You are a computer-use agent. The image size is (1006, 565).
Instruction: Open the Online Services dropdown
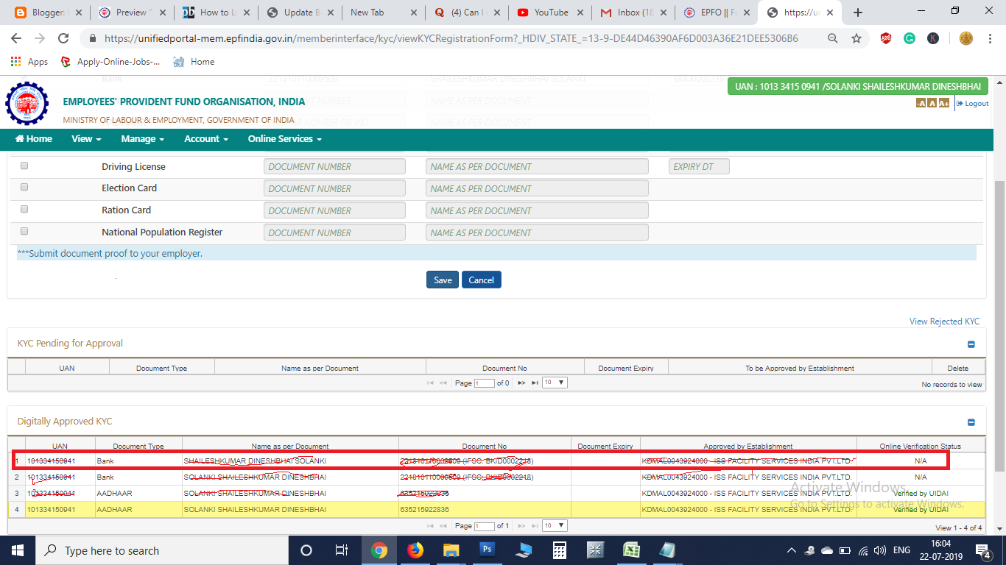coord(281,139)
